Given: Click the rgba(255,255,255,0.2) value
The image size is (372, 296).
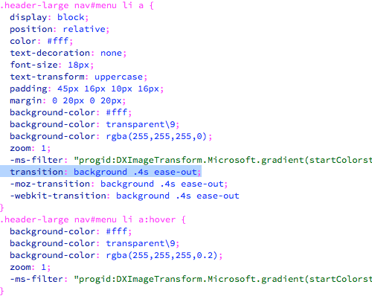Looking at the screenshot, I should click(x=161, y=255).
